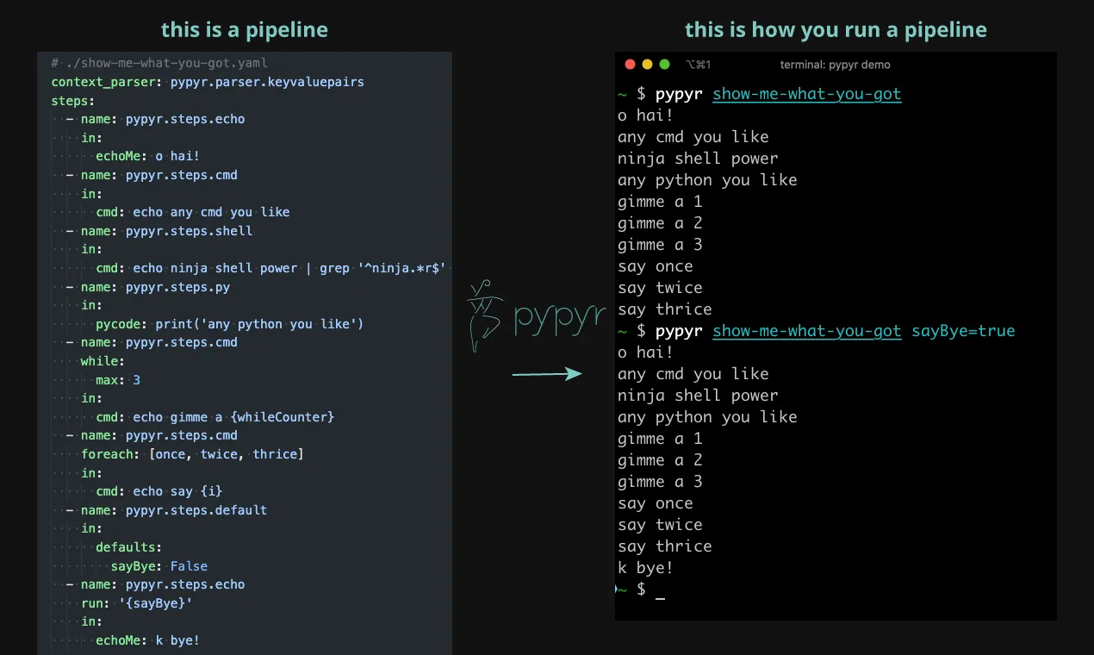The height and width of the screenshot is (655, 1094).
Task: Click the red circle in the terminal titlebar
Action: (630, 64)
